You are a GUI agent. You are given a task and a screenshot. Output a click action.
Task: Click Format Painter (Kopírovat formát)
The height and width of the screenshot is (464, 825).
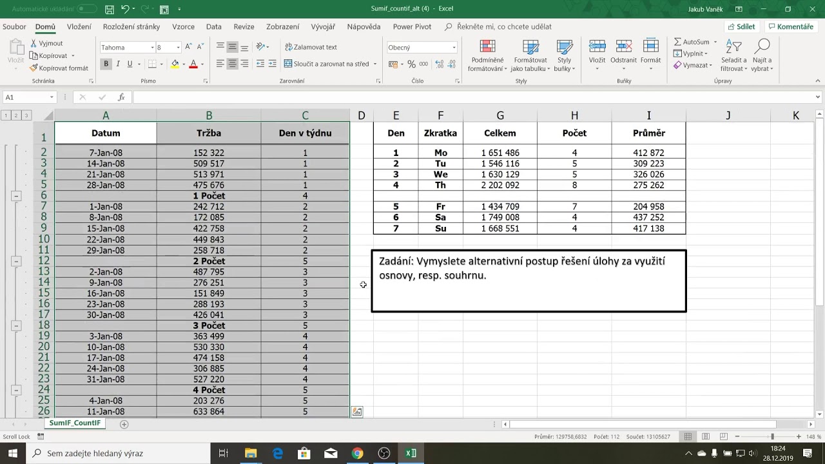tap(59, 68)
